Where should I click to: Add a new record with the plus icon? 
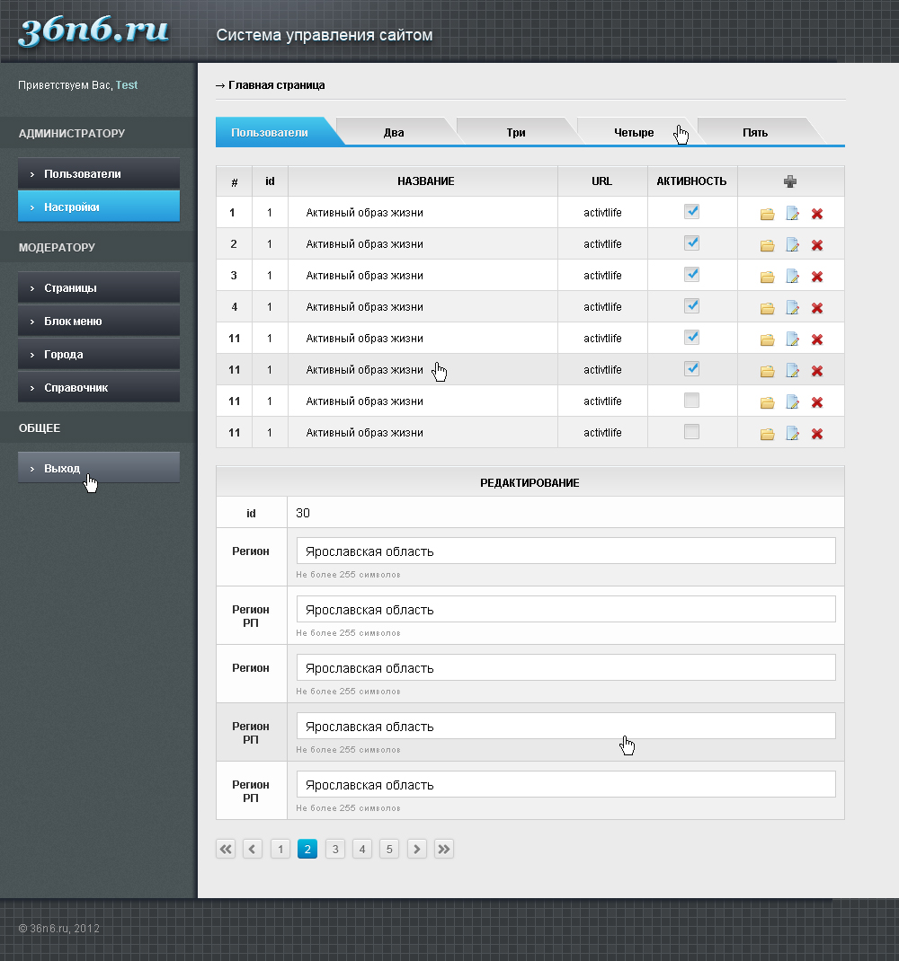pos(790,181)
